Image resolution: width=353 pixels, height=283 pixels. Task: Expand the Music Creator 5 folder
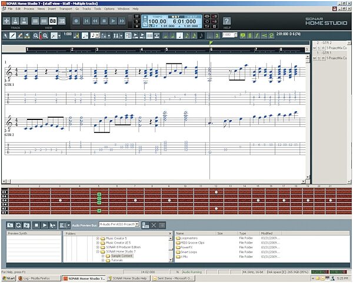[98, 238]
